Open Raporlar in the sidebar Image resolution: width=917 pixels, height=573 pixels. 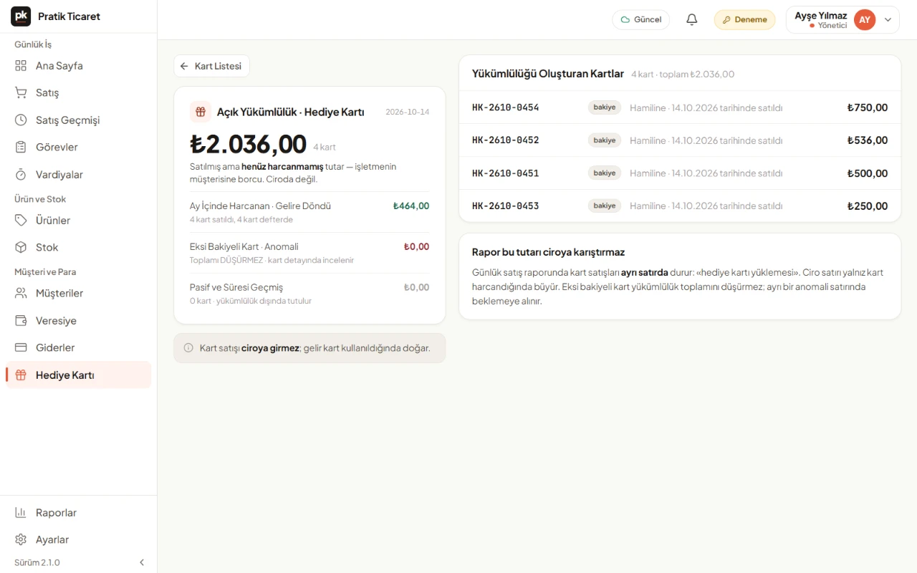pos(79,513)
